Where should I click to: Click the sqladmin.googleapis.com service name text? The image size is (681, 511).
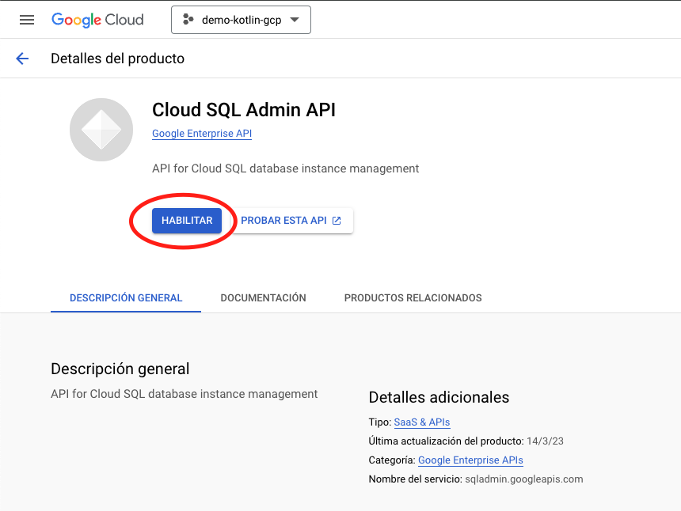click(523, 479)
